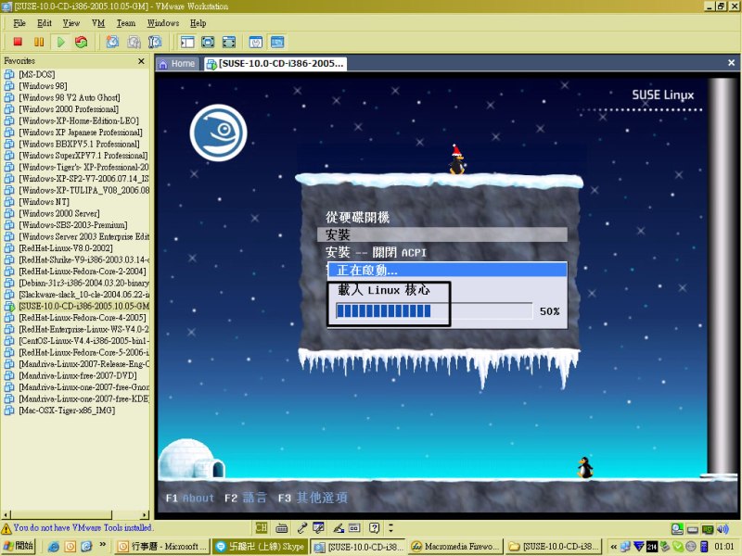742x556 pixels.
Task: Click the VM network adapter status icon
Action: 708,529
